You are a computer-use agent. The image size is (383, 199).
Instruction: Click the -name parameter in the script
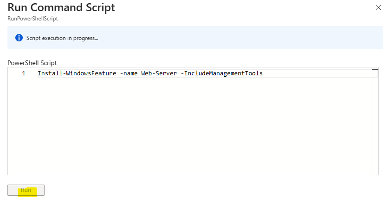coord(129,73)
